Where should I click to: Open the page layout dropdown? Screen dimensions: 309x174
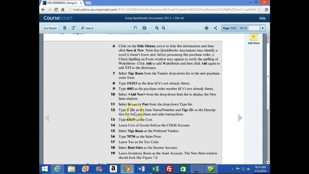tap(146, 28)
